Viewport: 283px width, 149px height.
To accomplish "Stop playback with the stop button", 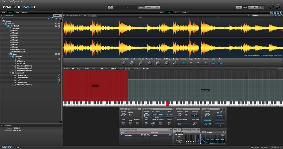I will [x=255, y=7].
